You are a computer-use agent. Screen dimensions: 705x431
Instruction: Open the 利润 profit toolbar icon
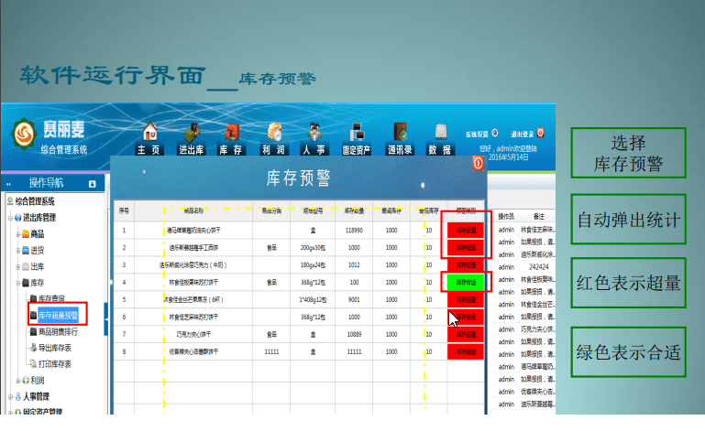coord(274,139)
